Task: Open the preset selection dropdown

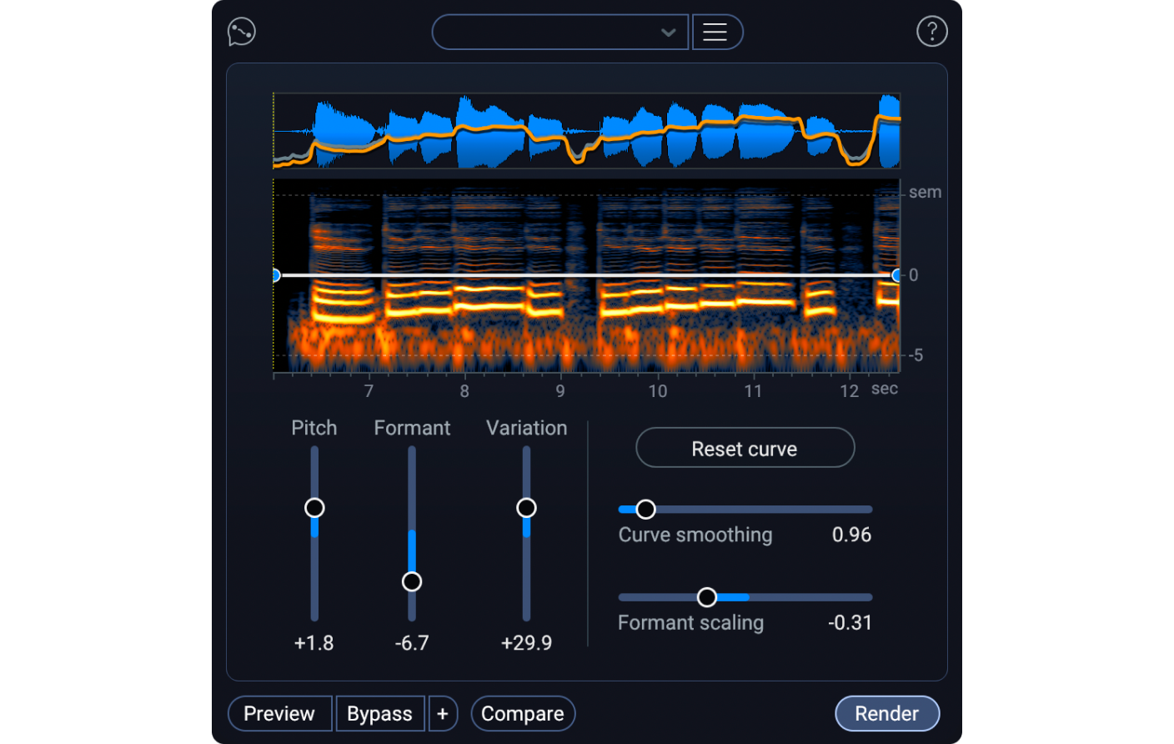Action: point(559,32)
